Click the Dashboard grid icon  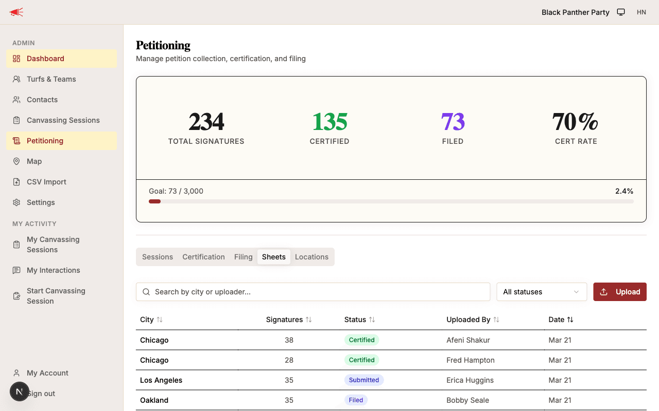(x=16, y=59)
